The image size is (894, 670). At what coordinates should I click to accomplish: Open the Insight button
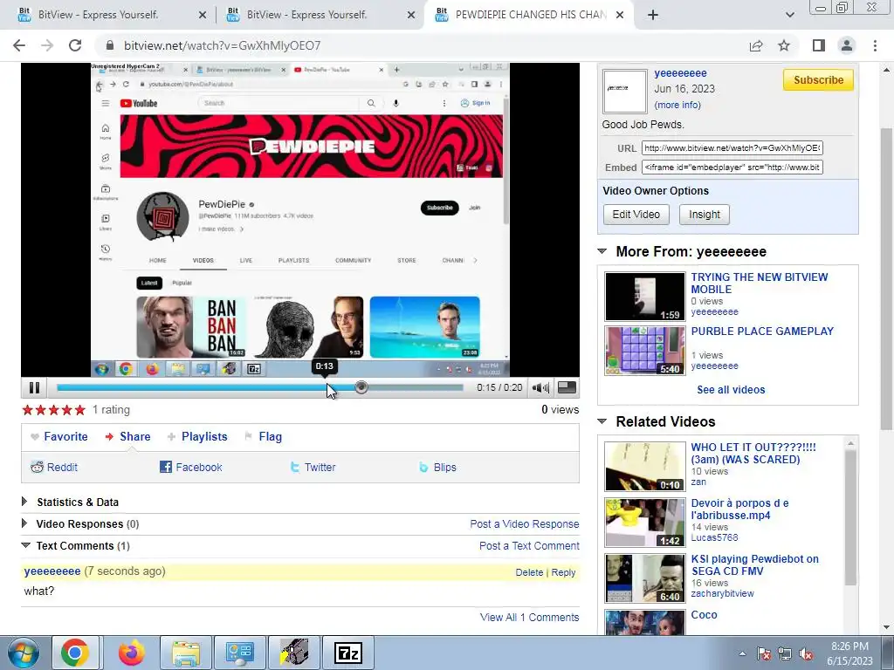705,215
